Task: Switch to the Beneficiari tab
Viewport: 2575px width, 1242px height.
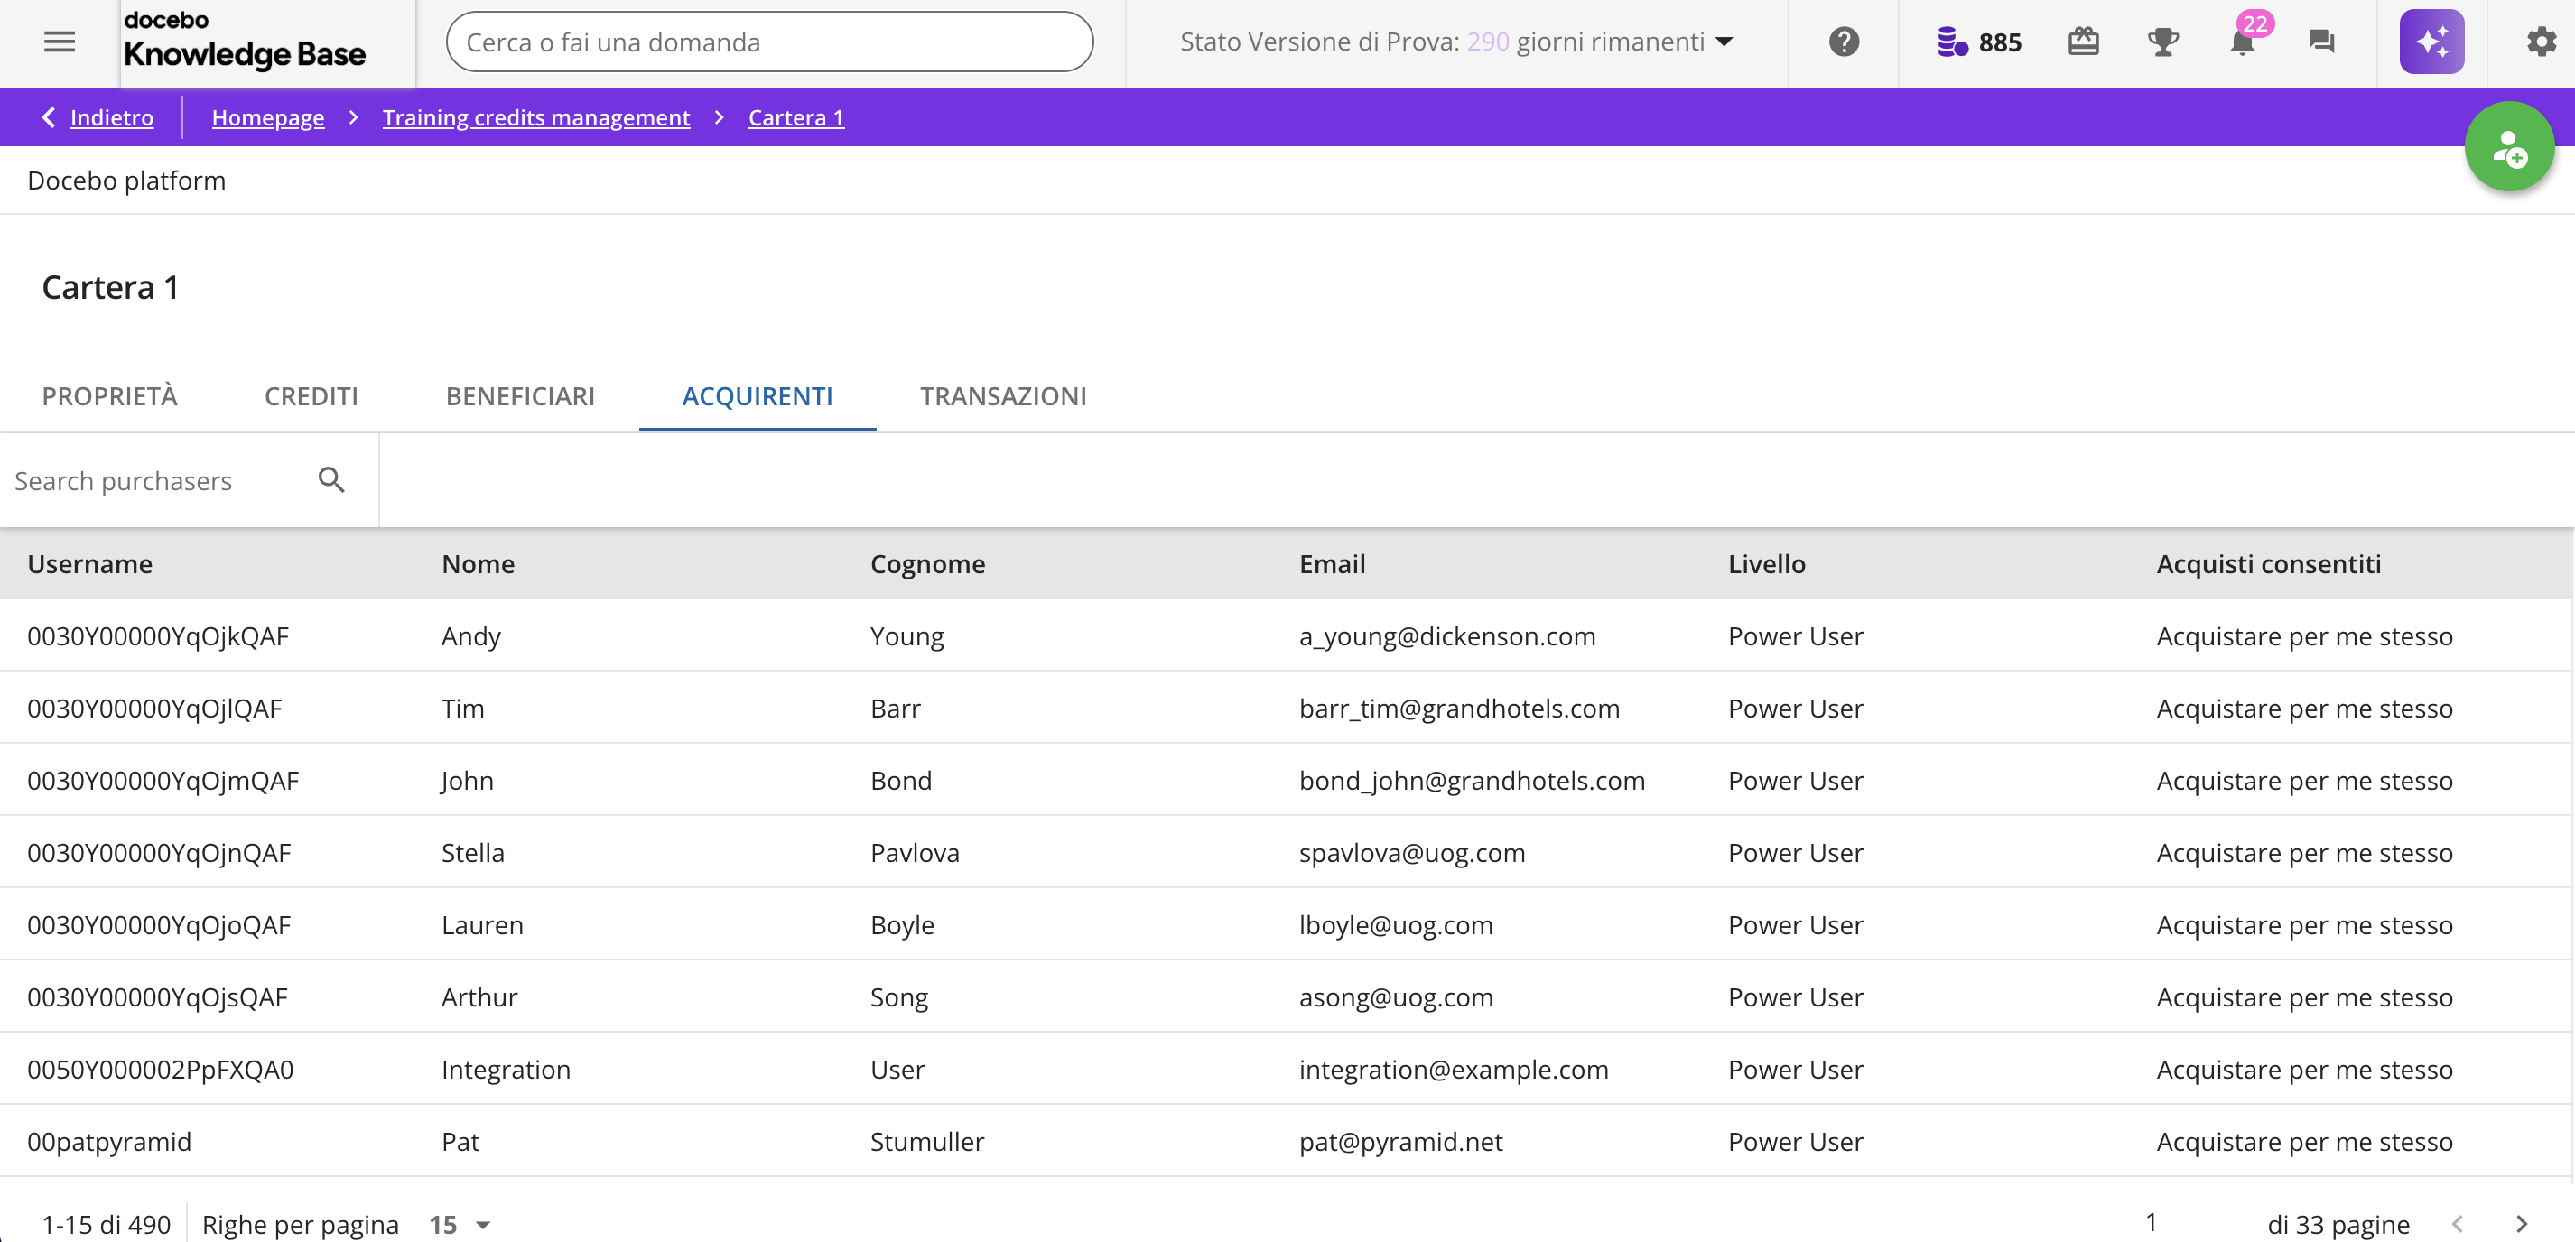Action: click(x=520, y=396)
